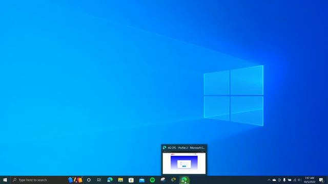The width and height of the screenshot is (328, 184).
Task: Click the 'Type here to search' box
Action: pos(47,180)
